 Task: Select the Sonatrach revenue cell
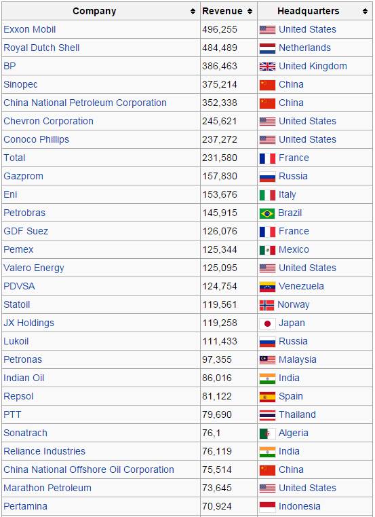point(229,433)
